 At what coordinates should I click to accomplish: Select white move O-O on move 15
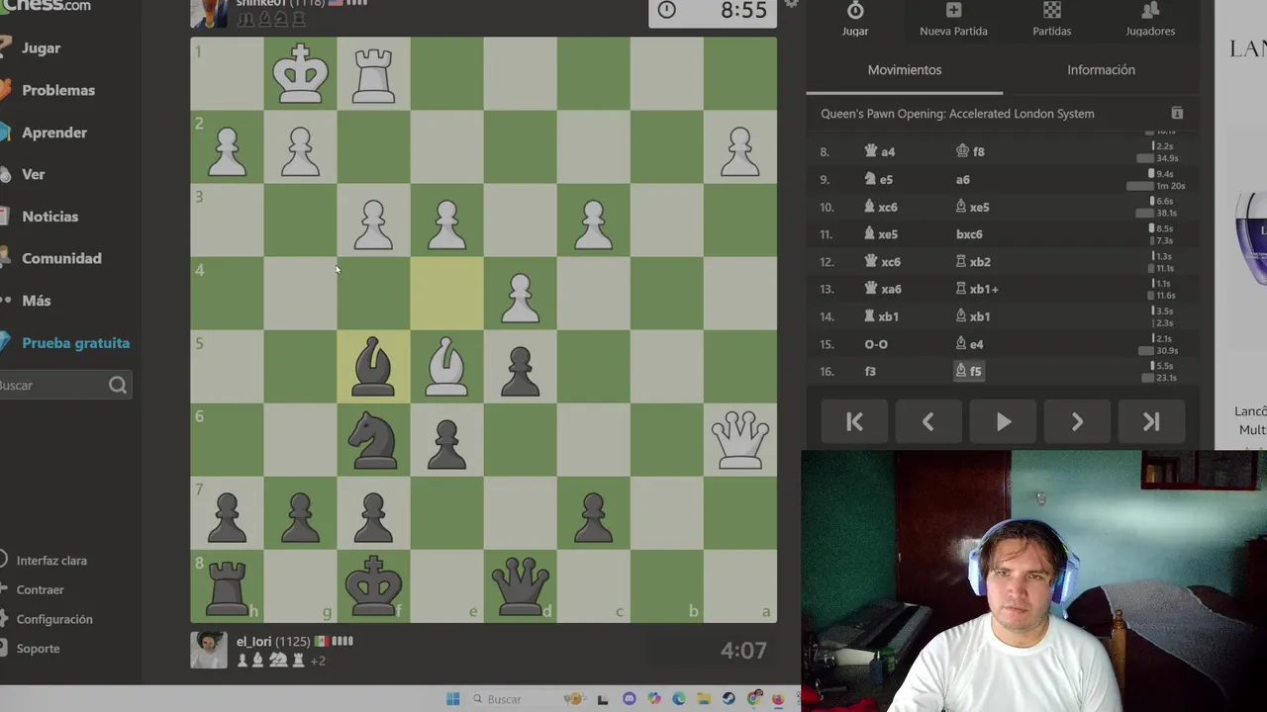tap(876, 344)
